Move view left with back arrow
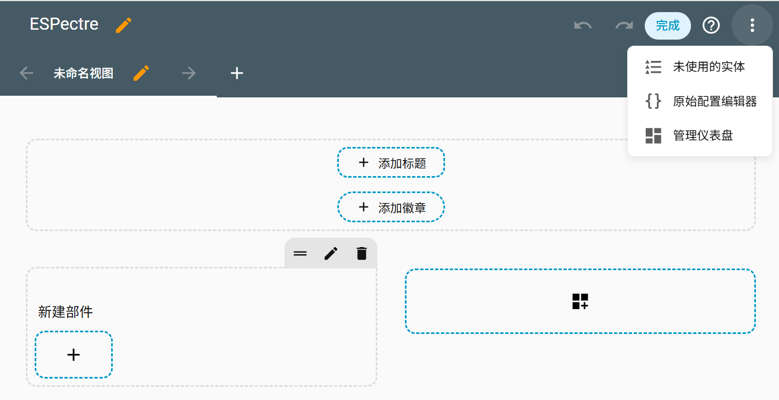Image resolution: width=779 pixels, height=400 pixels. click(x=26, y=73)
